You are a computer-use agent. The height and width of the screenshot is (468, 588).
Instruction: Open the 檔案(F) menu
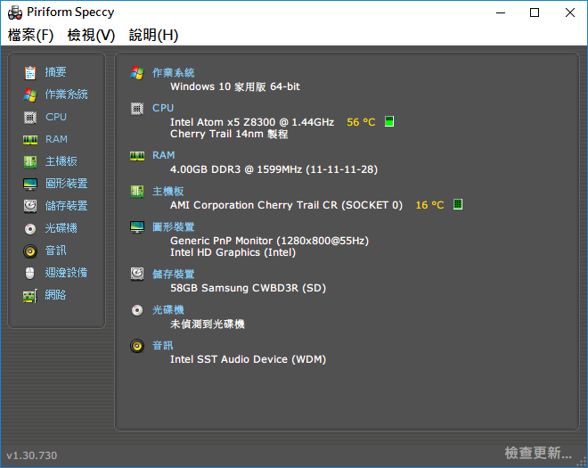tap(31, 36)
